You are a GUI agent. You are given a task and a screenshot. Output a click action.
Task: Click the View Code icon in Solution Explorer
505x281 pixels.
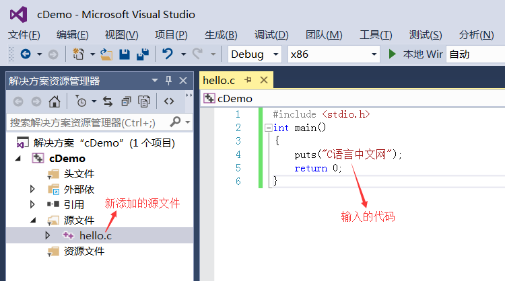click(169, 102)
